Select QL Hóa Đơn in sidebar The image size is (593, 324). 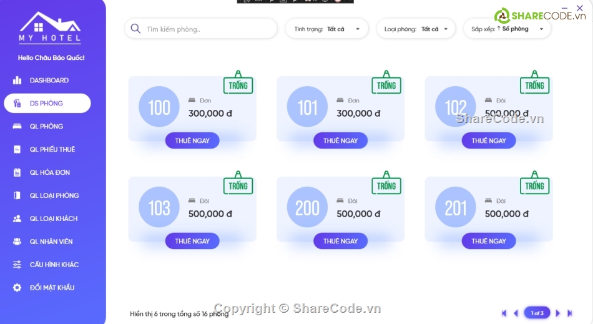click(49, 173)
